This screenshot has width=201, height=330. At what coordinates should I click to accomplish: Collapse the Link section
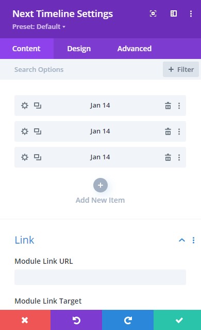click(x=182, y=240)
